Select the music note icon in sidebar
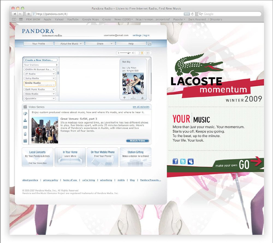Image resolution: width=273 pixels, height=243 pixels. coord(25,113)
